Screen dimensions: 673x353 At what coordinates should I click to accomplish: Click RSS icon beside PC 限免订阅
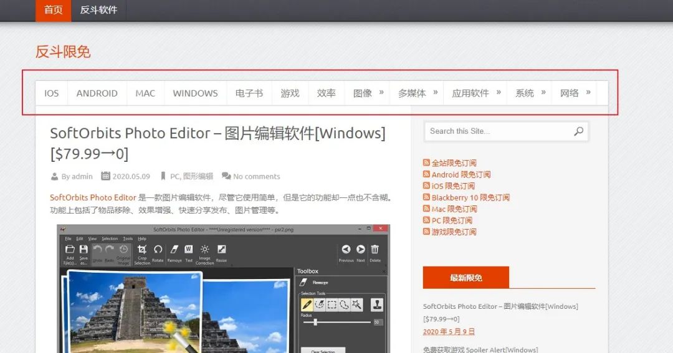coord(426,220)
